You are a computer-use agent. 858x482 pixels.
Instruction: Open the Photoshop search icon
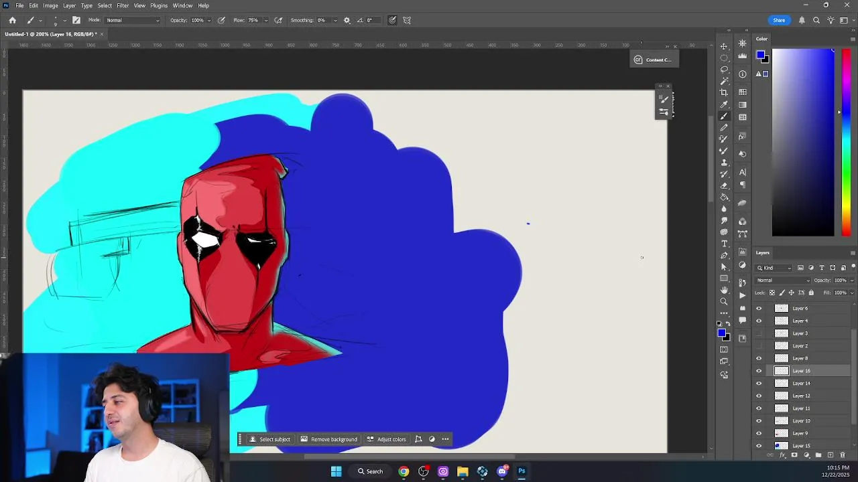(x=816, y=20)
